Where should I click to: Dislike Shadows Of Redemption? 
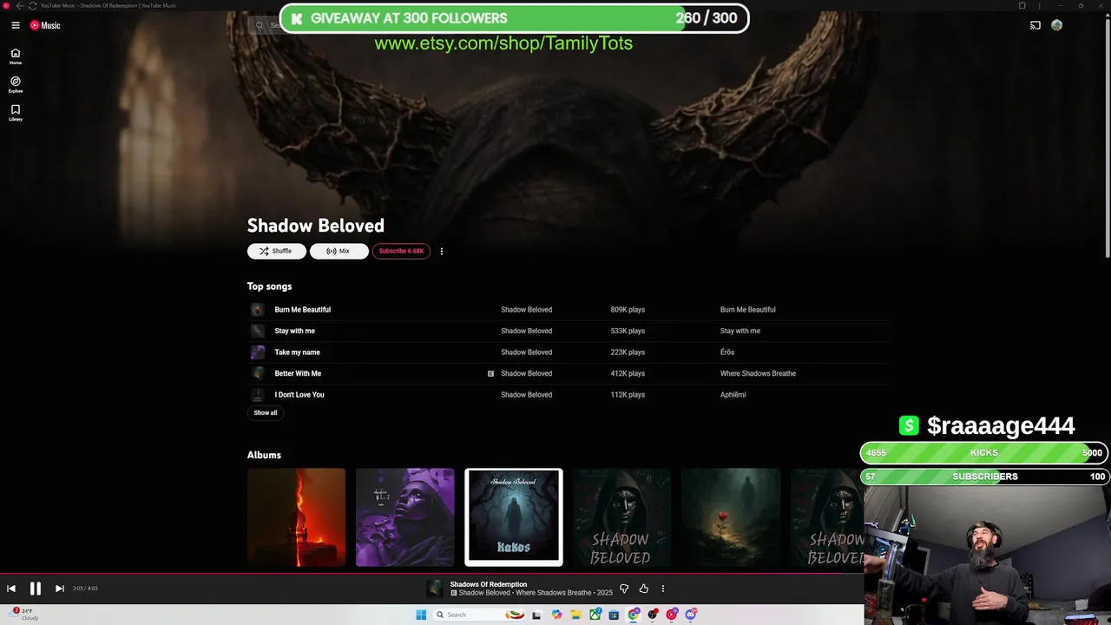(624, 589)
